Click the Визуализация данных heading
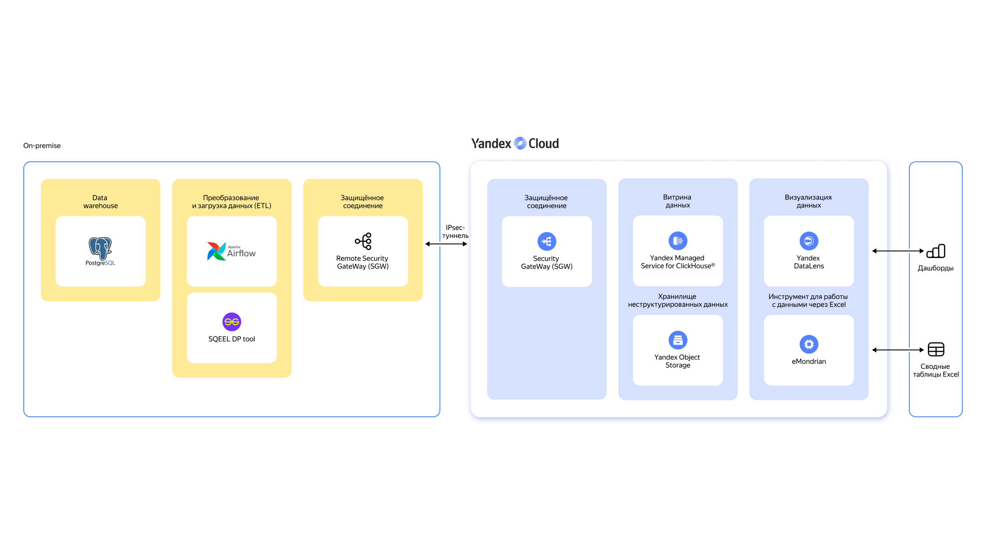 (x=809, y=201)
